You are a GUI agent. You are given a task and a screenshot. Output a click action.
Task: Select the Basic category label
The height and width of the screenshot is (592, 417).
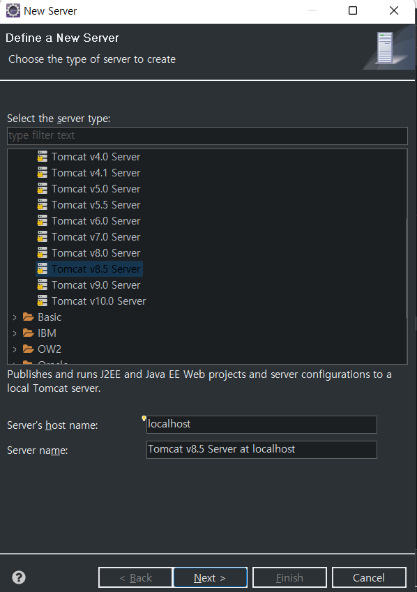50,317
